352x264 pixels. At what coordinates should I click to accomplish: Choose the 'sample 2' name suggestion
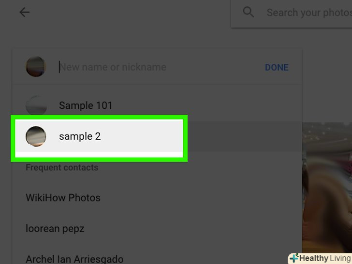coord(80,136)
